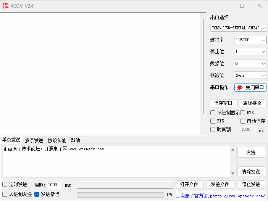Click 保存窗口 save window button
This screenshot has height=201, width=268.
223,103
